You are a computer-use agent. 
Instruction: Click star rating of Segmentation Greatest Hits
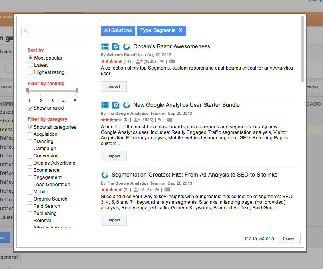112,189
